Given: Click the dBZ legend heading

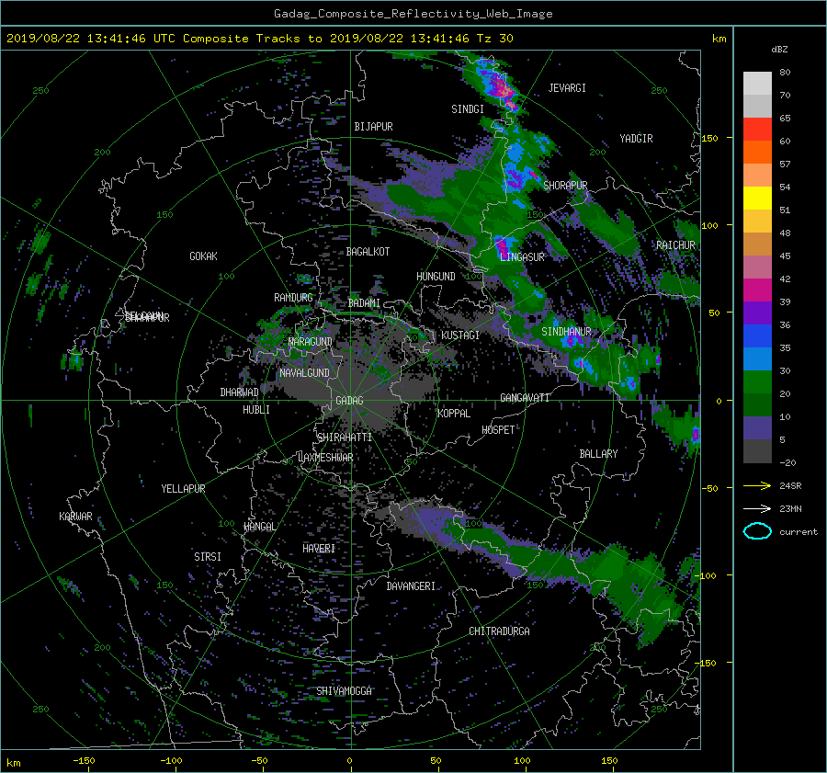Looking at the screenshot, I should tap(779, 50).
